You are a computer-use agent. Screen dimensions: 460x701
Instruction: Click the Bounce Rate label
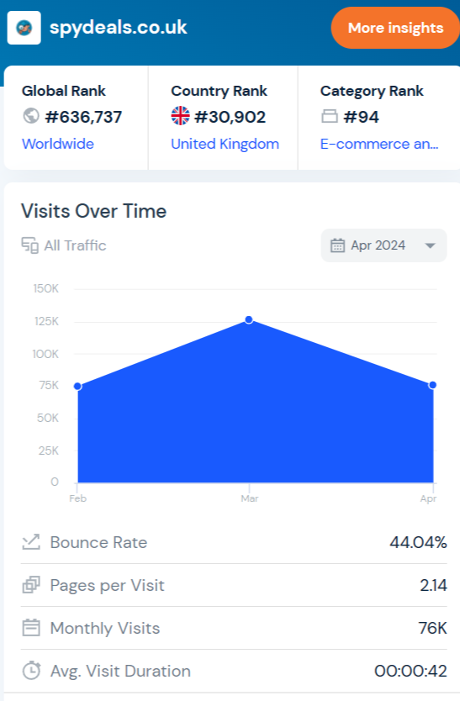[x=98, y=542]
